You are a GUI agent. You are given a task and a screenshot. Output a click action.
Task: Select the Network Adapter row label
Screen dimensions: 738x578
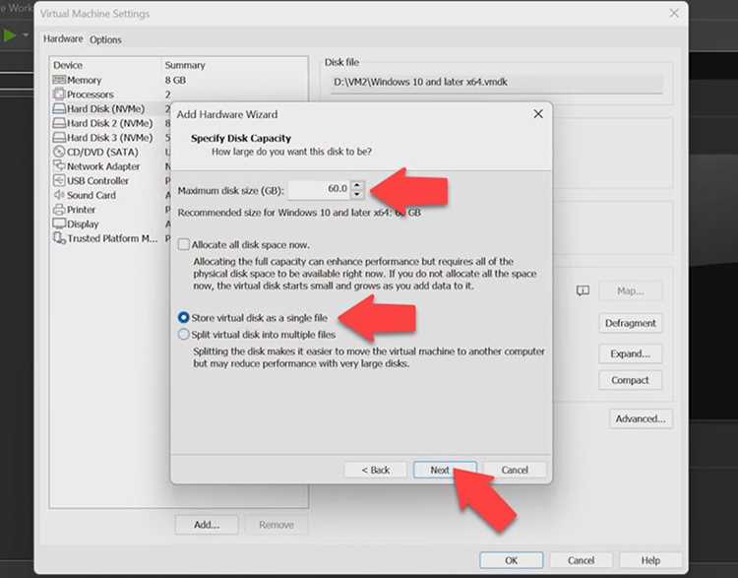(103, 166)
